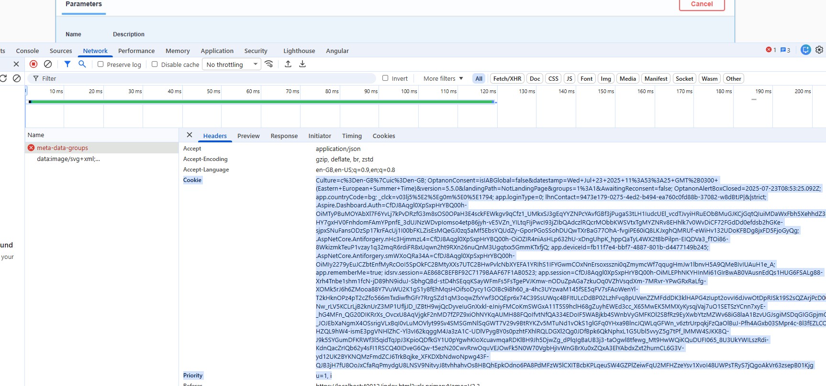Open network search magnifier
826x386 pixels.
[x=82, y=64]
